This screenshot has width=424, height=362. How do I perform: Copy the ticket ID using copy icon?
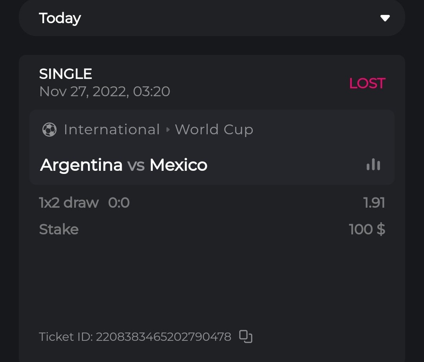246,337
